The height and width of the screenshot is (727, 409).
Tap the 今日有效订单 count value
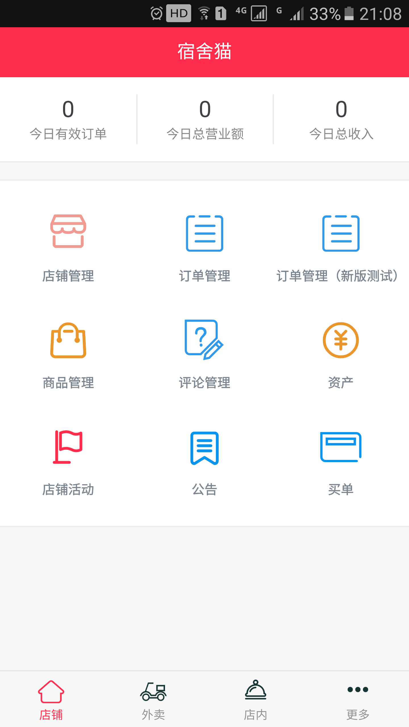(68, 109)
